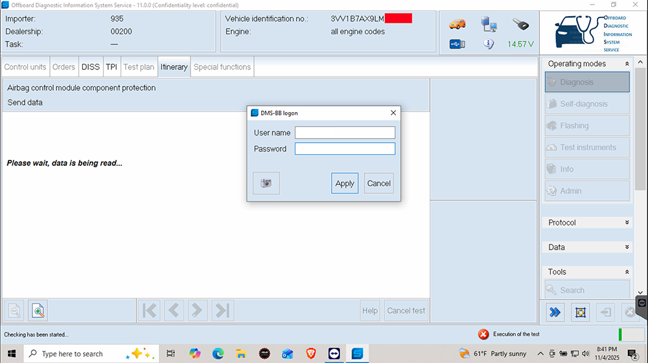
Task: Open the TPI tab
Action: coord(111,67)
